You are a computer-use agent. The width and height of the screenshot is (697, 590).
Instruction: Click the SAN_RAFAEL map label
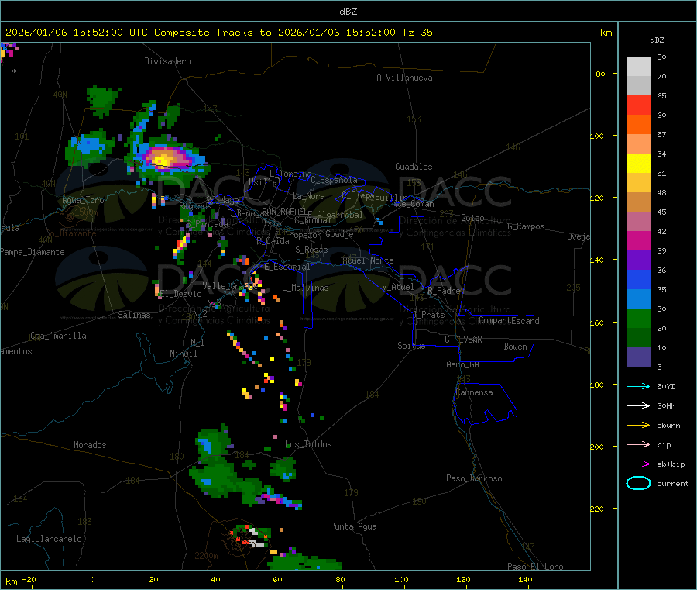pyautogui.click(x=284, y=211)
